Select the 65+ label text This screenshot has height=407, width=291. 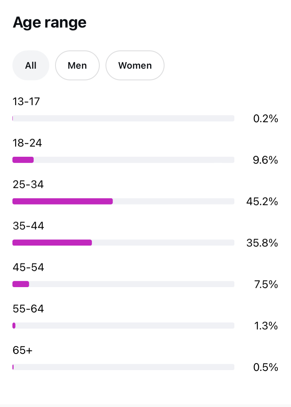(23, 350)
